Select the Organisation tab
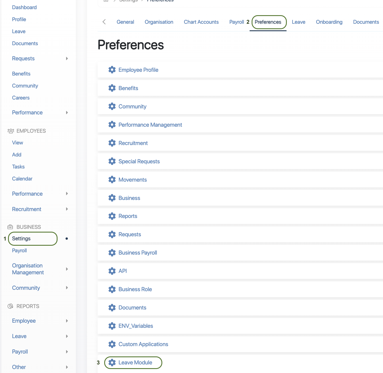This screenshot has height=373, width=383. (x=159, y=22)
